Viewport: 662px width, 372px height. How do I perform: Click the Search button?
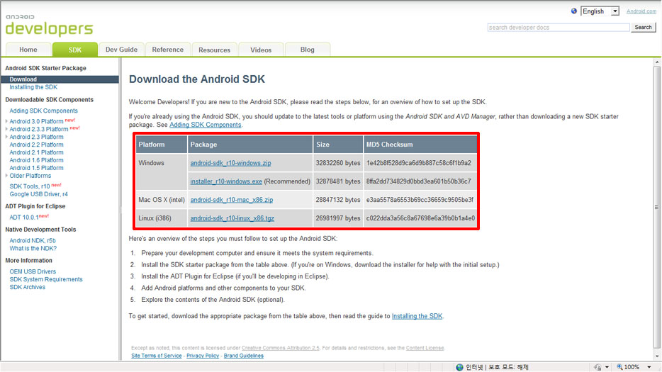click(x=643, y=28)
